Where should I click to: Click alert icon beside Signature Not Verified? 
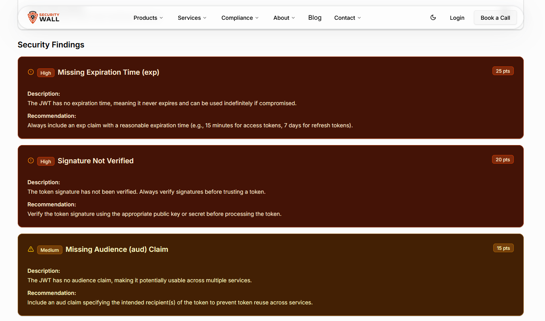[x=31, y=160]
